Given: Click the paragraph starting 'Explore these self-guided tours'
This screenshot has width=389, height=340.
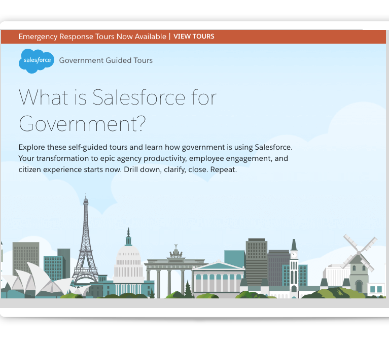Looking at the screenshot, I should click(x=156, y=158).
